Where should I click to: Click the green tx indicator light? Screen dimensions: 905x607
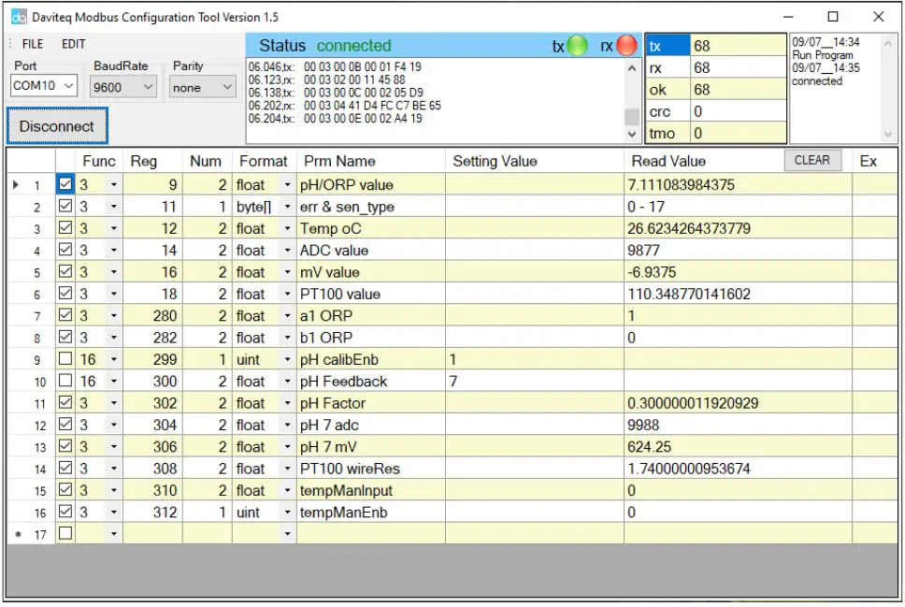pos(578,46)
